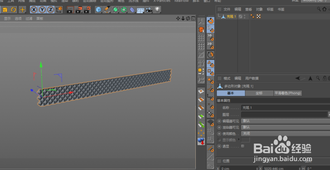Toggle the coordinate system cube icon
The image size is (330, 170).
[x=59, y=10]
